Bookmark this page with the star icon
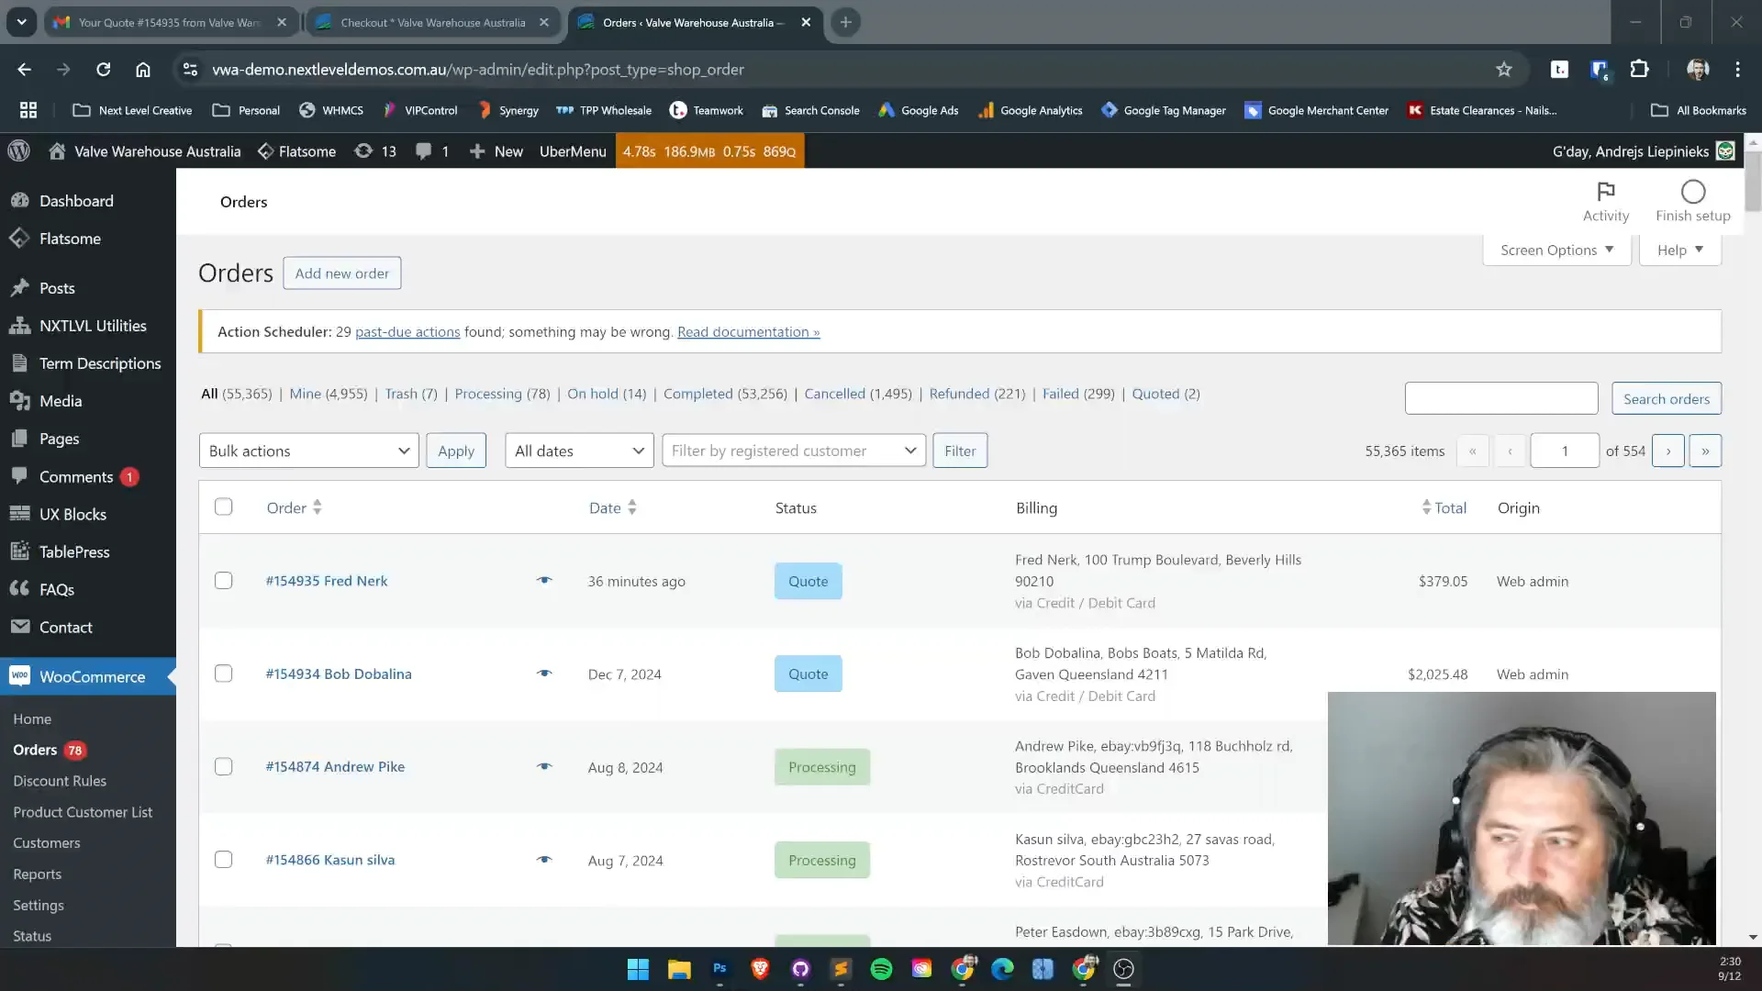Image resolution: width=1762 pixels, height=991 pixels. coord(1503,70)
